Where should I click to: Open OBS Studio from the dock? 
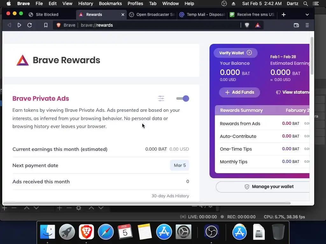pyautogui.click(x=211, y=232)
